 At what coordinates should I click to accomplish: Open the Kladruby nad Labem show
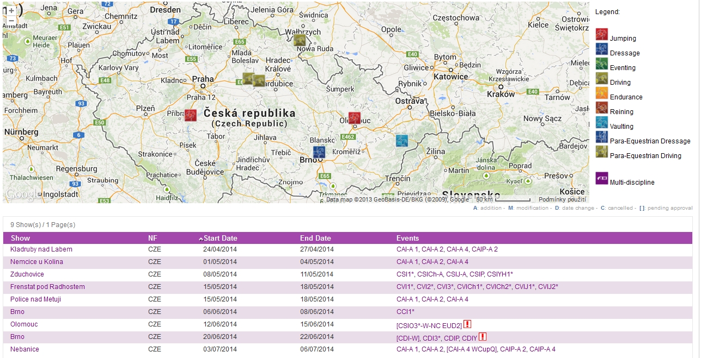(x=41, y=249)
